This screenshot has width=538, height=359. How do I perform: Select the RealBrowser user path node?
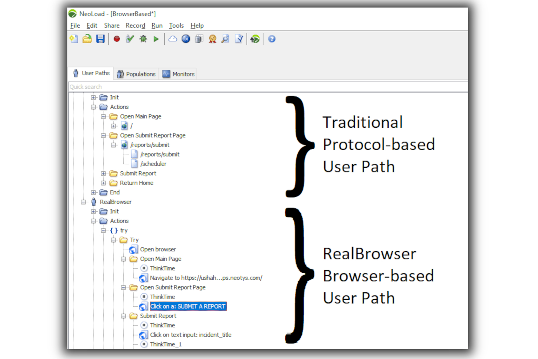coord(116,202)
